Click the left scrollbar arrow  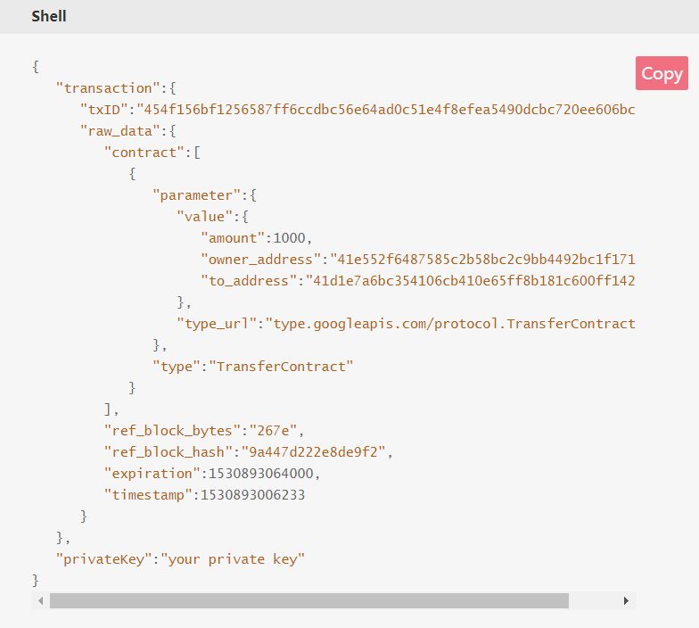click(x=41, y=601)
